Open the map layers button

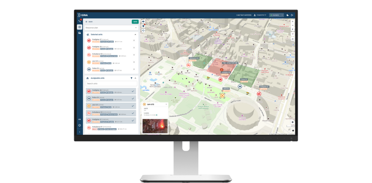point(293,122)
